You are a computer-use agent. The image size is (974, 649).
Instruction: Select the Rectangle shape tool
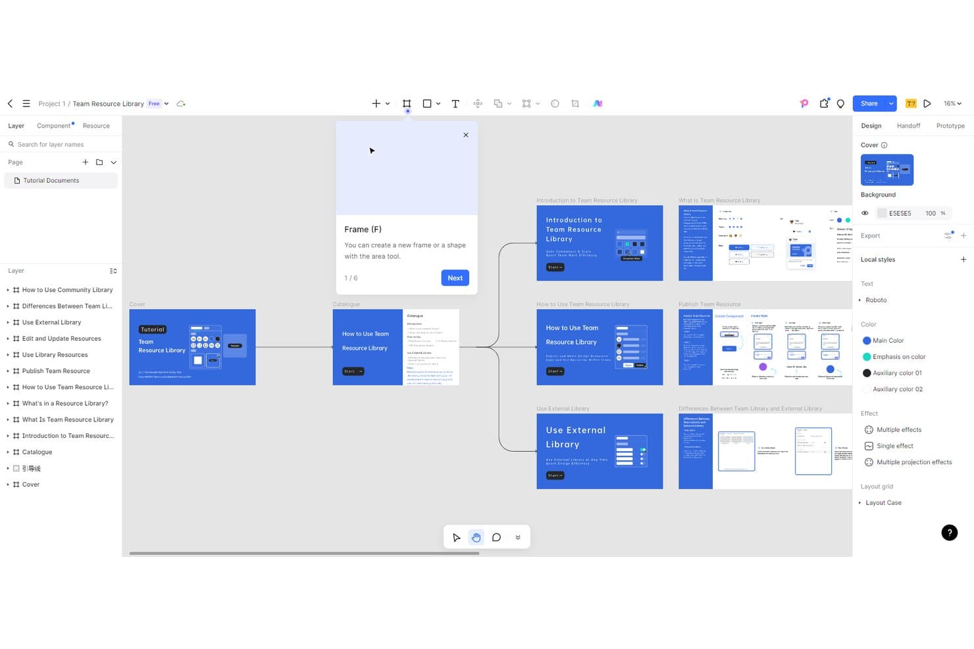(x=427, y=104)
